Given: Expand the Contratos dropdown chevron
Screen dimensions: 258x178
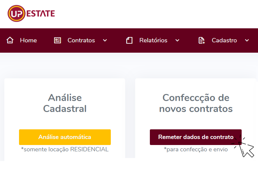Looking at the screenshot, I should pyautogui.click(x=105, y=40).
